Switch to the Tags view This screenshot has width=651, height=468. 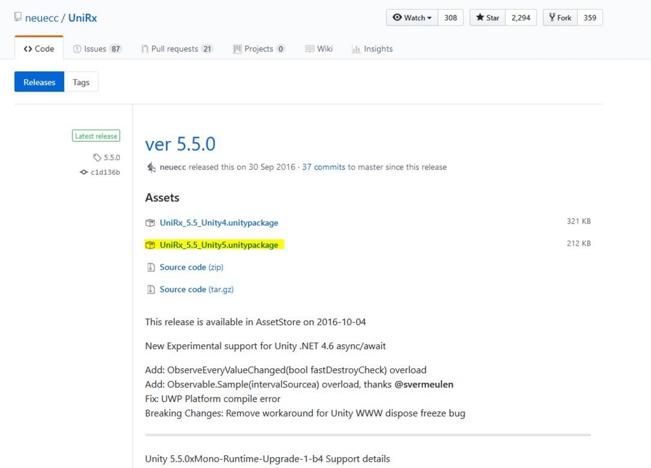[81, 82]
